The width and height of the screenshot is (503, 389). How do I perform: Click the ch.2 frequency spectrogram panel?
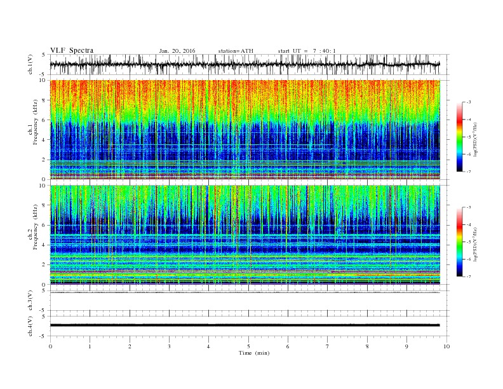click(x=245, y=235)
